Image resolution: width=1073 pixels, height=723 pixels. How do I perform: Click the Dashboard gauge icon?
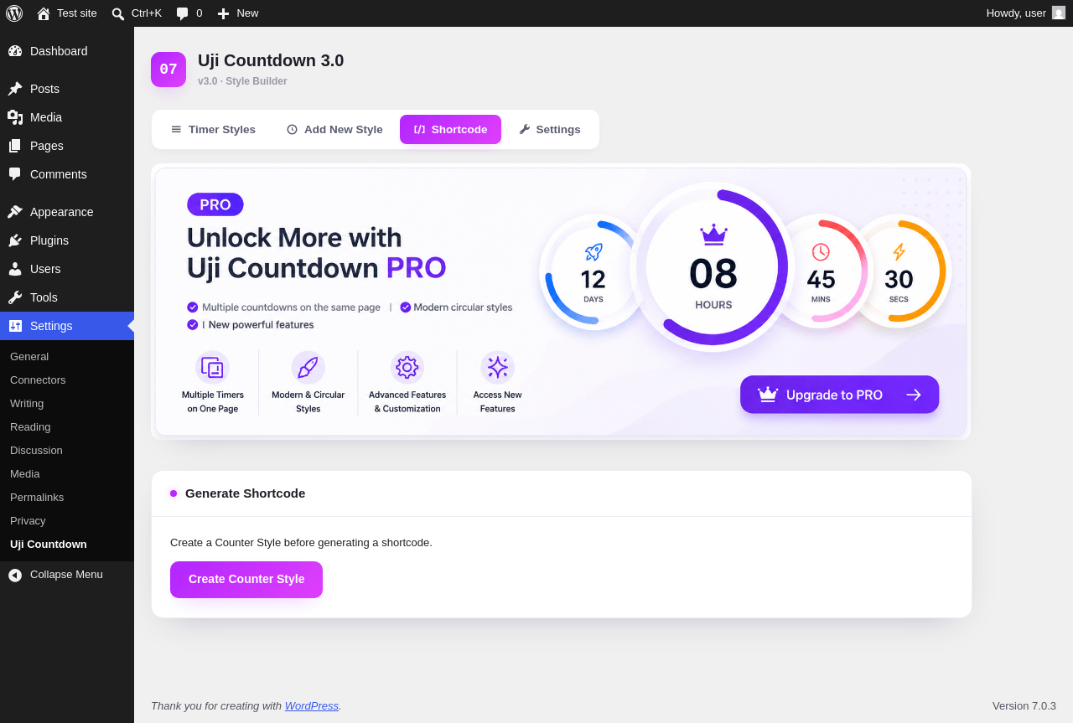15,51
